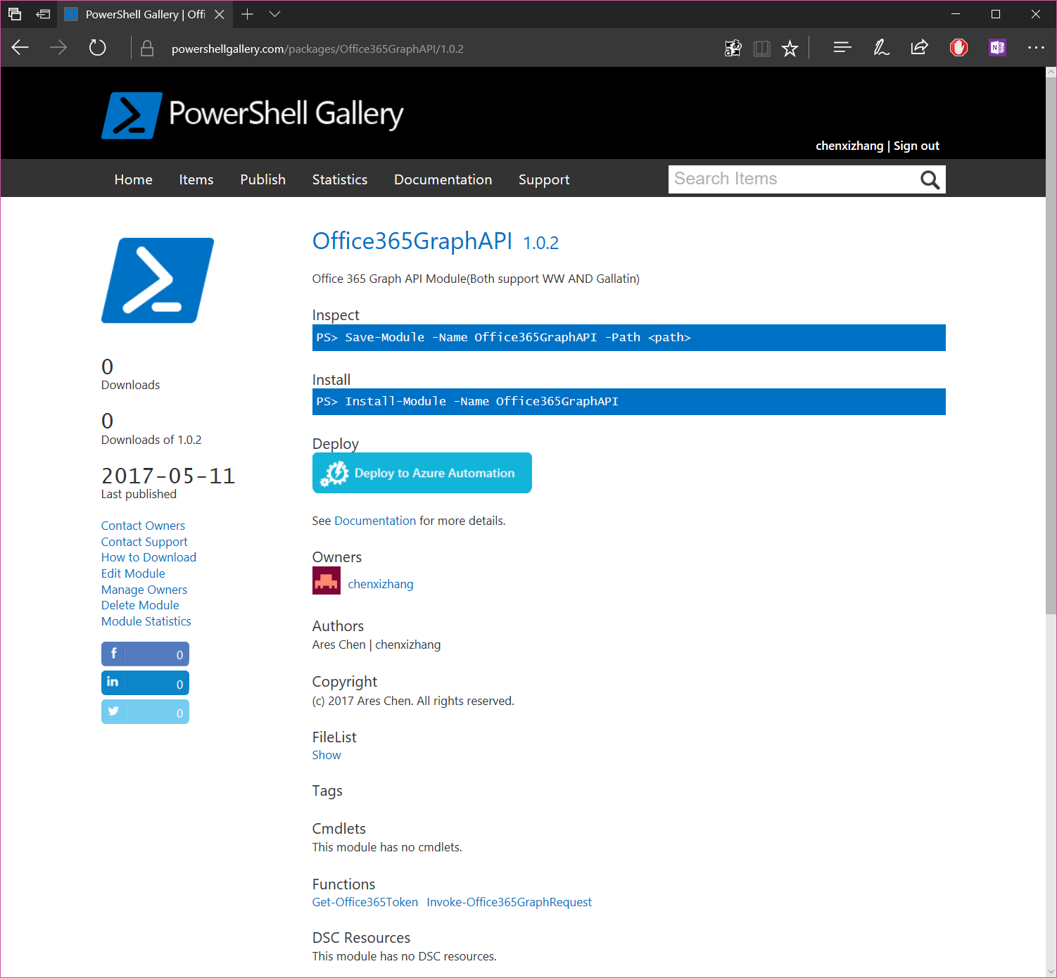Click the chenxizhang owner avatar
The image size is (1057, 978).
pos(326,580)
